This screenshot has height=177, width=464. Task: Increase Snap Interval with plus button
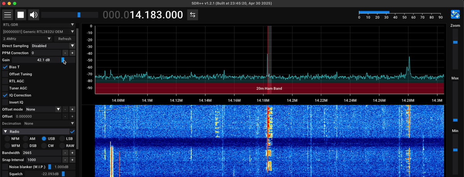coord(72,160)
